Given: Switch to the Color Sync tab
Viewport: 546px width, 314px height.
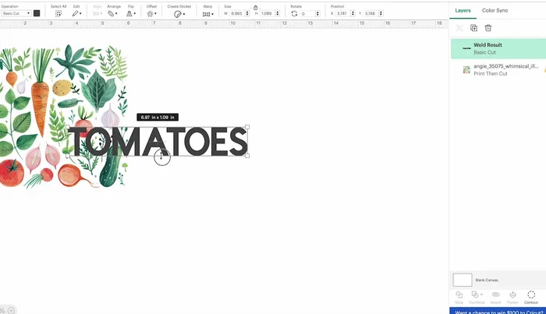Looking at the screenshot, I should (495, 10).
